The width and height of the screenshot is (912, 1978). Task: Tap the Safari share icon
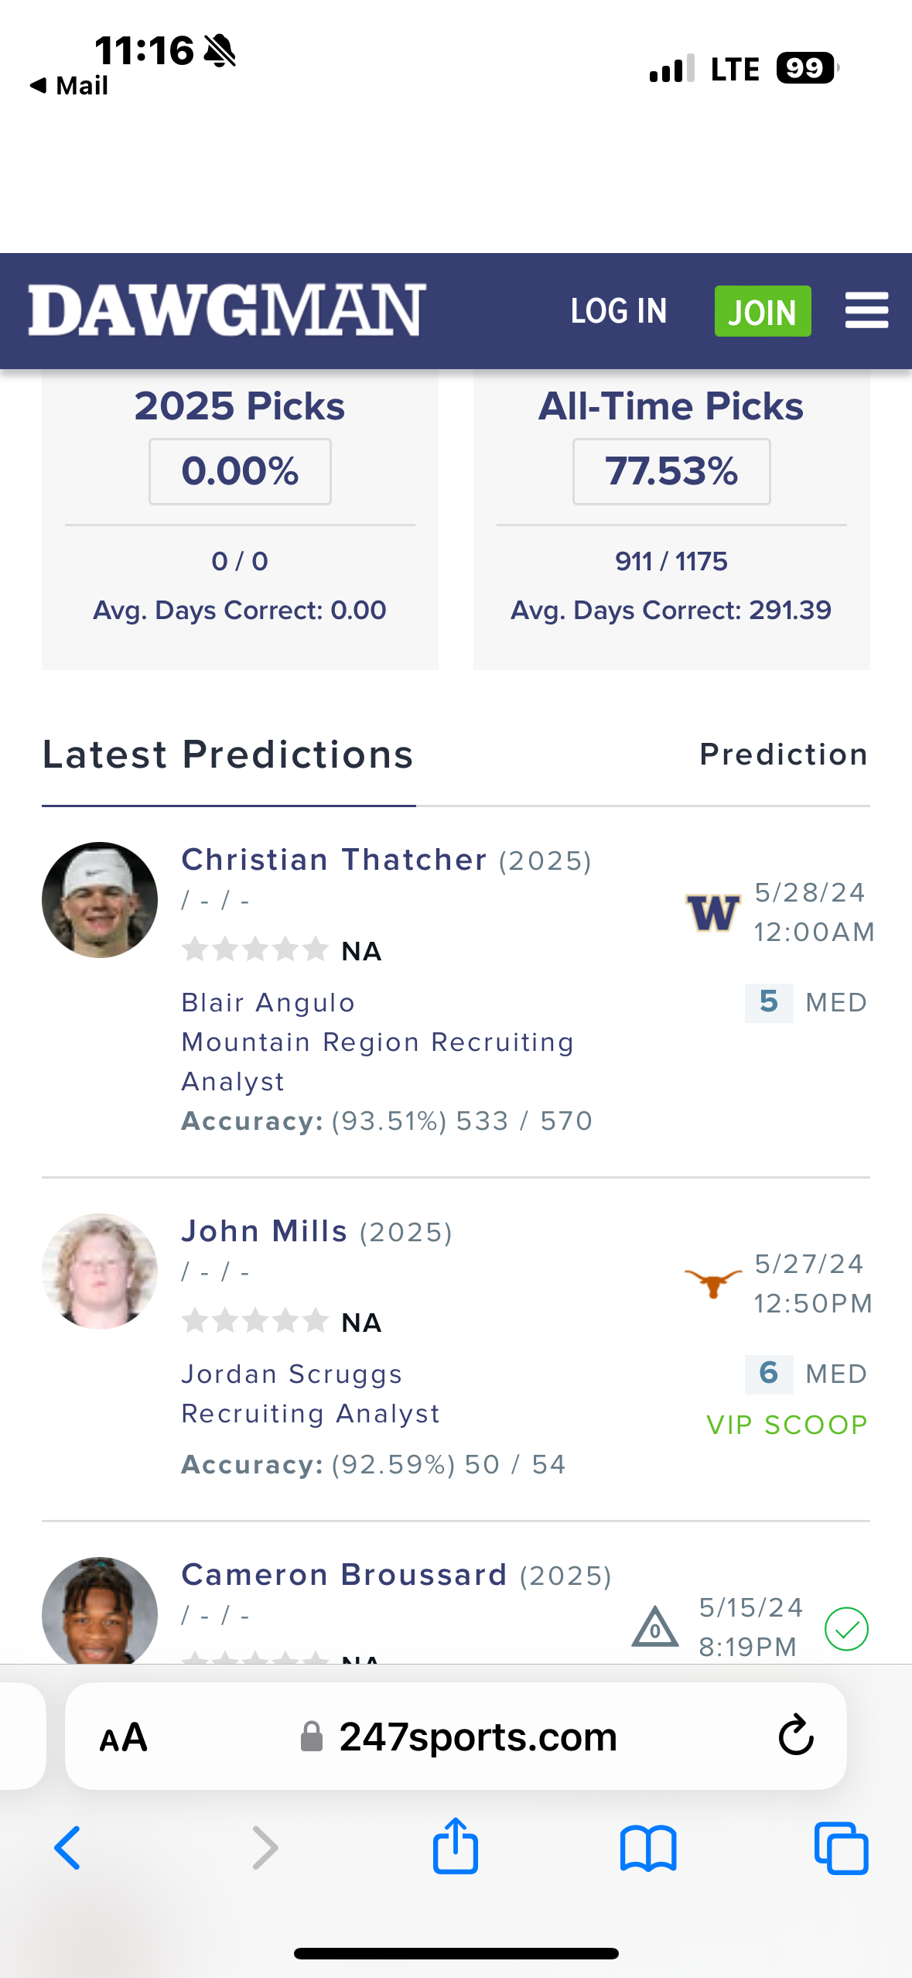point(455,1846)
